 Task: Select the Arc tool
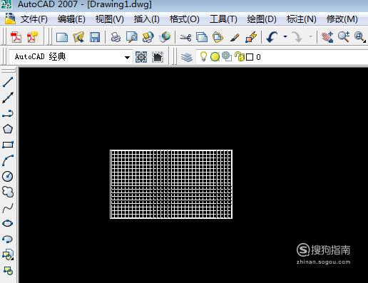tap(8, 160)
